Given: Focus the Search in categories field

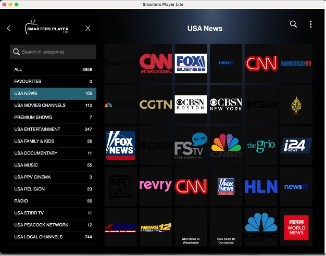Looking at the screenshot, I should tap(53, 52).
